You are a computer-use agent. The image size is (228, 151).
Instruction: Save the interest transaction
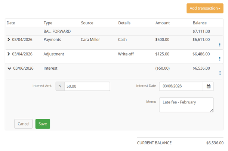(x=43, y=124)
